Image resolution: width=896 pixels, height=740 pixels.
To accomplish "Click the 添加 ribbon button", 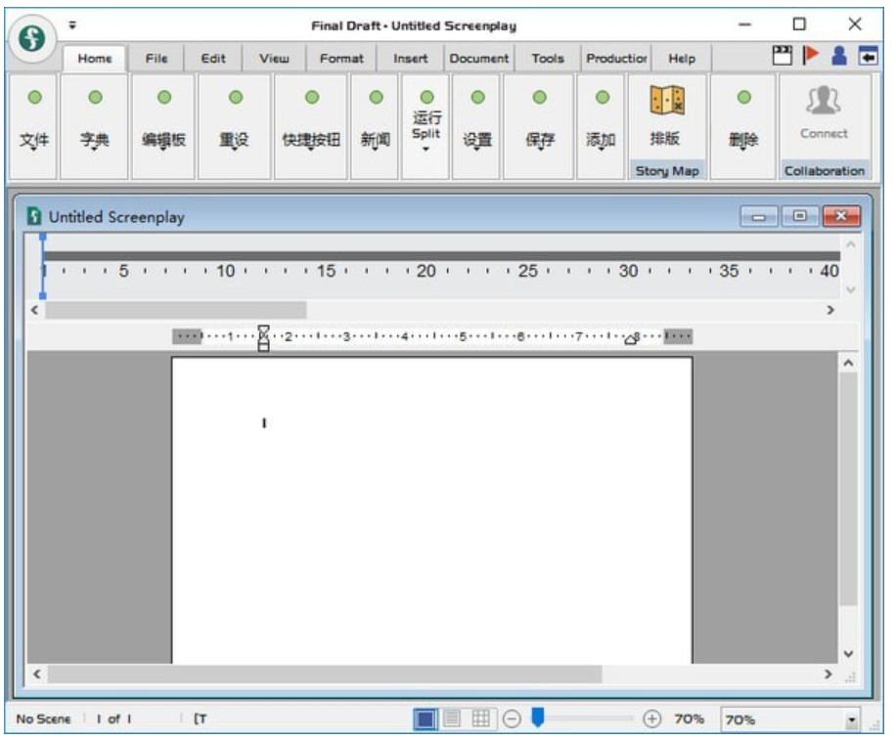I will pyautogui.click(x=601, y=126).
